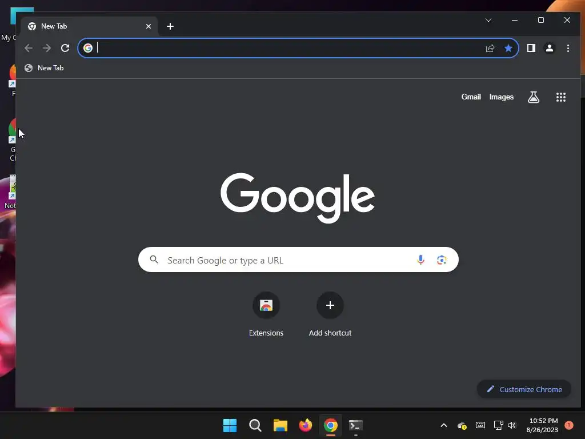Click the touch keyboard tray icon
The width and height of the screenshot is (585, 439).
tap(480, 425)
